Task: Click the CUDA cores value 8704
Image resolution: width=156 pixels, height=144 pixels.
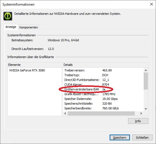Action: click(106, 85)
